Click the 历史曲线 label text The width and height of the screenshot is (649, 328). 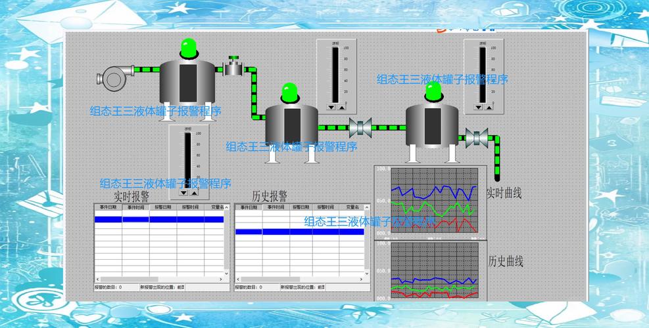[x=506, y=261]
